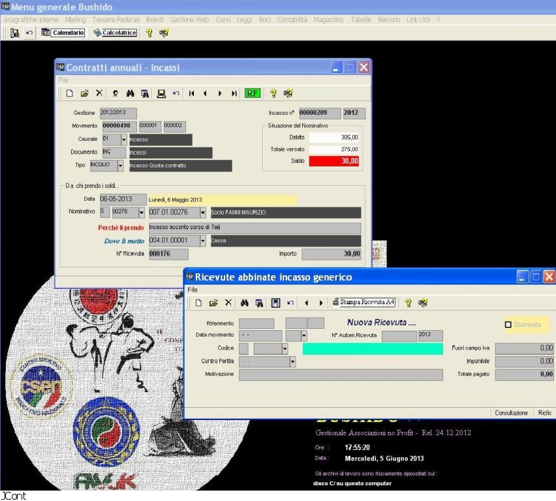
Task: Click the Motivazione input field
Action: pyautogui.click(x=340, y=375)
